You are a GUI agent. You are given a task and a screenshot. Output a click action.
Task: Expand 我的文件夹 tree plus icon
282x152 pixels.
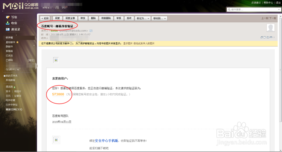point(5,76)
